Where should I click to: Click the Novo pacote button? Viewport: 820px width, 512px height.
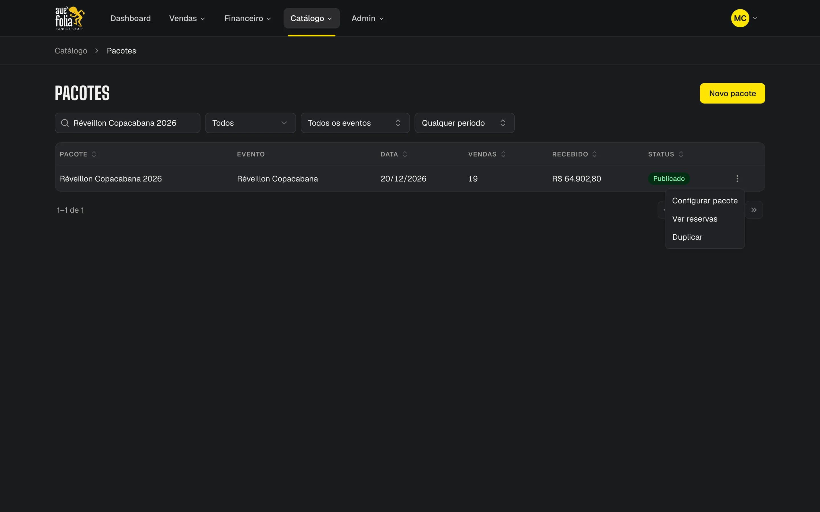coord(732,94)
